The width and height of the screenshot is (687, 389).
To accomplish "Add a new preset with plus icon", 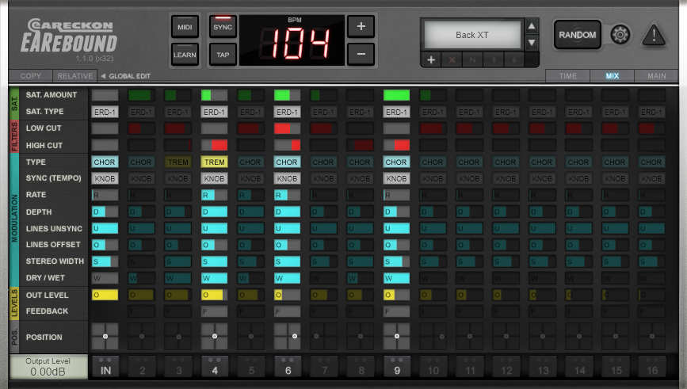I will tap(431, 59).
